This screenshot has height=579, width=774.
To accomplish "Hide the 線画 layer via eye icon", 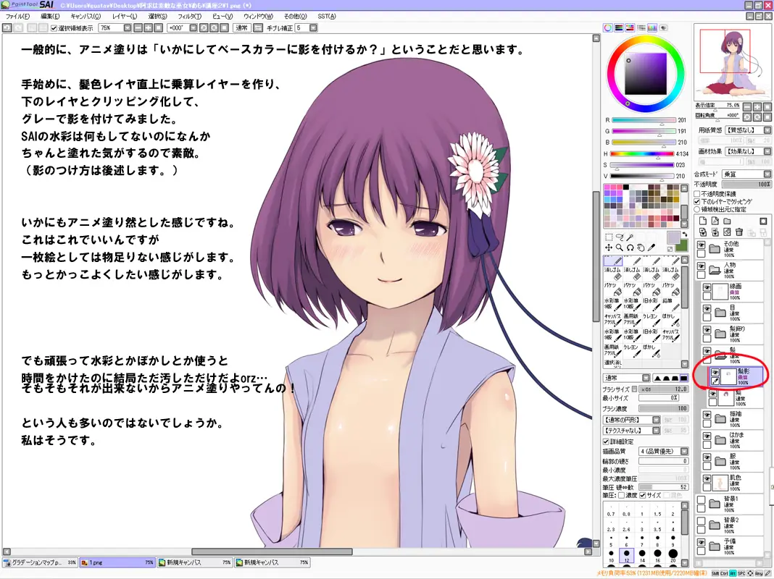I will [707, 287].
